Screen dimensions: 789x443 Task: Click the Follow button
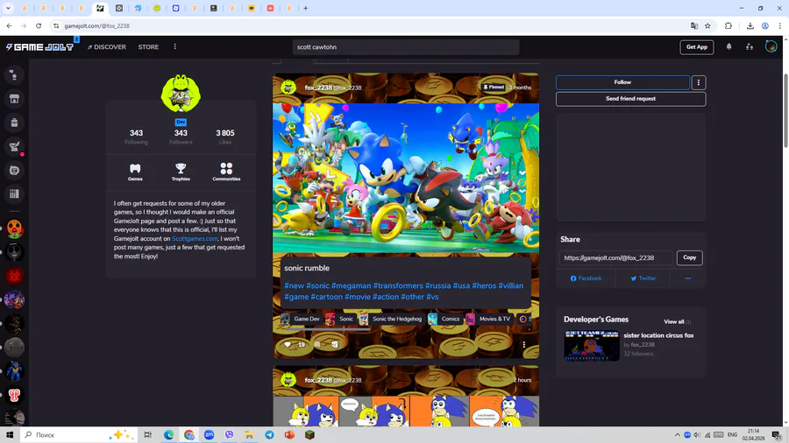click(x=622, y=82)
